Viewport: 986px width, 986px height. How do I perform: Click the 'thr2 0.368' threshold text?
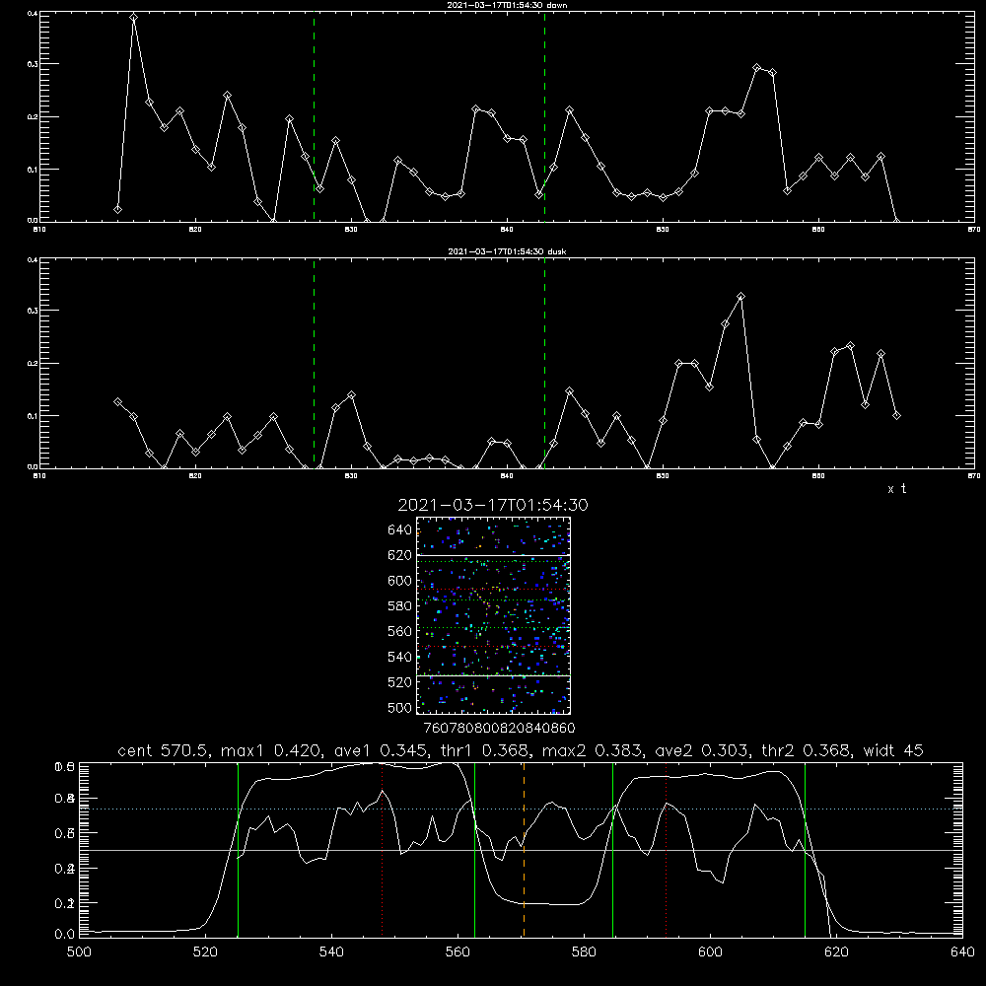click(807, 750)
